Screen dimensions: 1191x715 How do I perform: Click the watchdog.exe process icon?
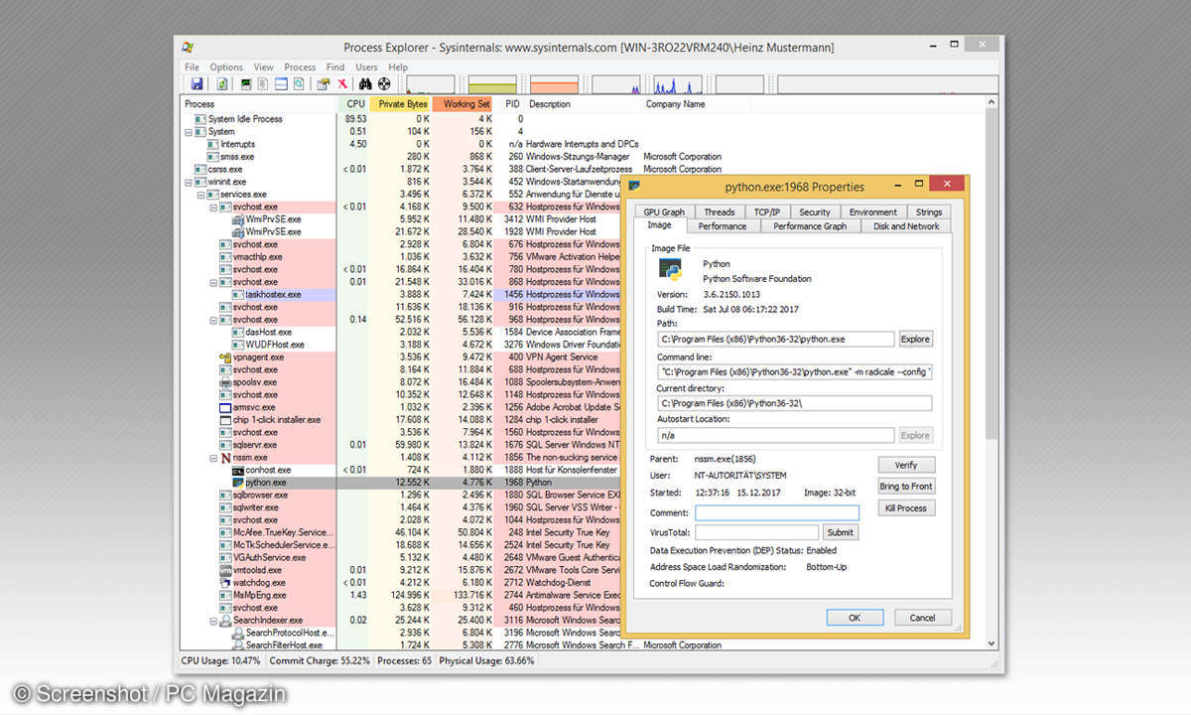225,583
